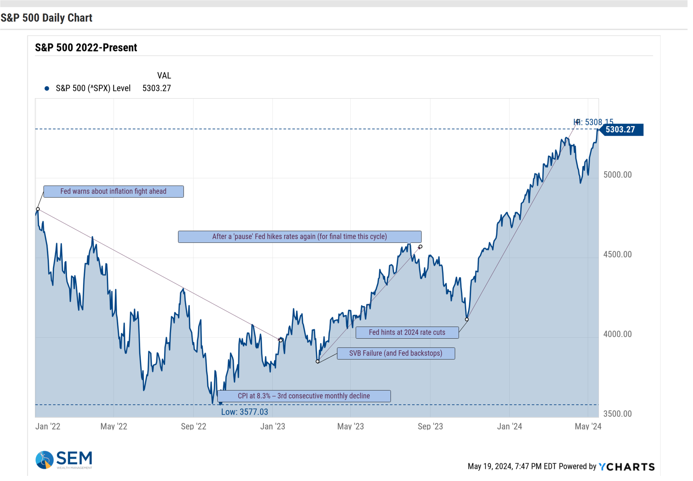This screenshot has height=481, width=693.
Task: Click the blue S&P 500 legend dot
Action: pyautogui.click(x=47, y=89)
